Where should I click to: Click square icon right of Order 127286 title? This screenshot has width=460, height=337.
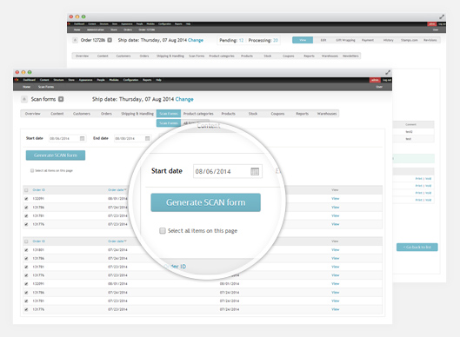click(110, 40)
